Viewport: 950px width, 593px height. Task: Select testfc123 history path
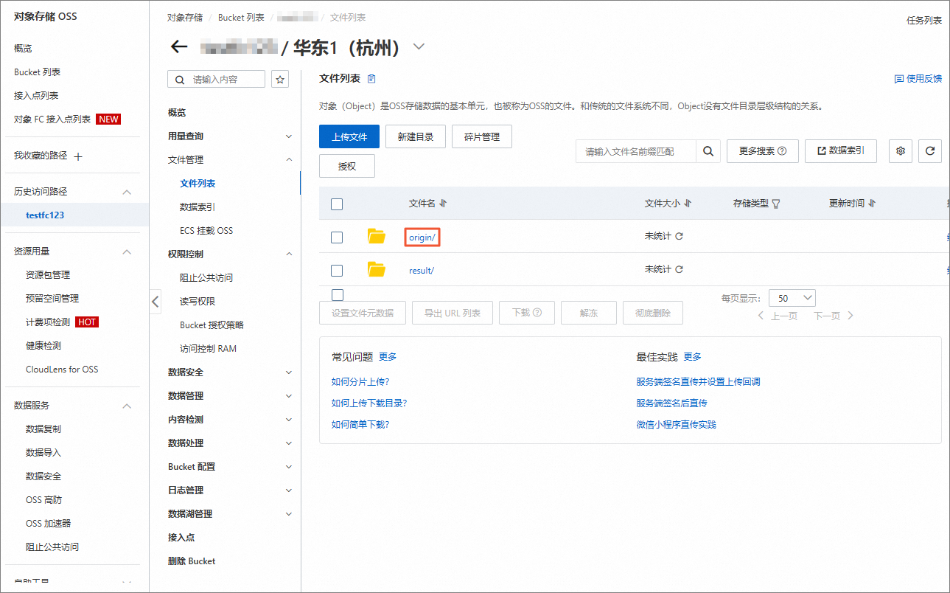coord(45,215)
